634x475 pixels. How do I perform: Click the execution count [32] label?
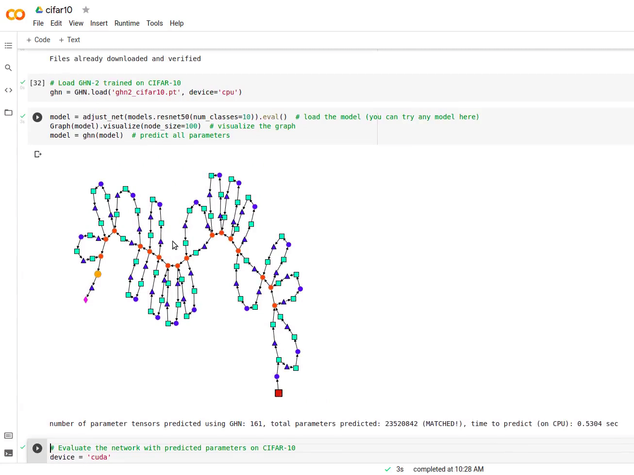point(37,83)
